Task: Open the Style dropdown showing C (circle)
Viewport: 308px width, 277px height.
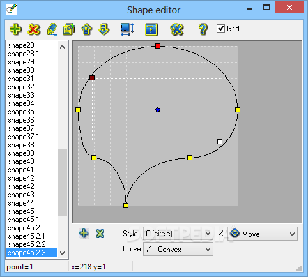Action: [x=178, y=234]
